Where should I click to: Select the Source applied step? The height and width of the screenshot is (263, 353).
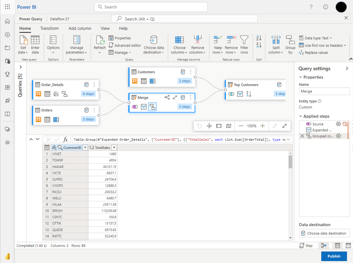click(318, 124)
